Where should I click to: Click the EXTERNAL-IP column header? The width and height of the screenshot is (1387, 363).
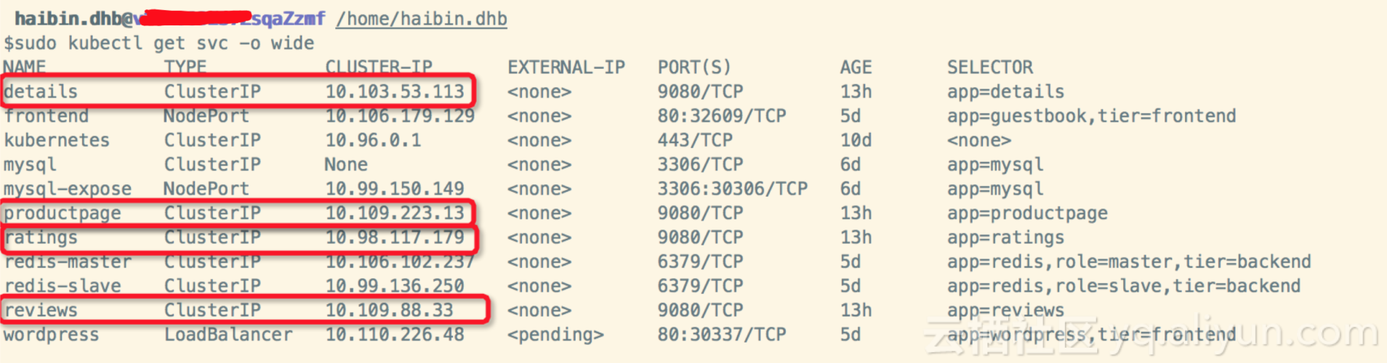[x=566, y=68]
